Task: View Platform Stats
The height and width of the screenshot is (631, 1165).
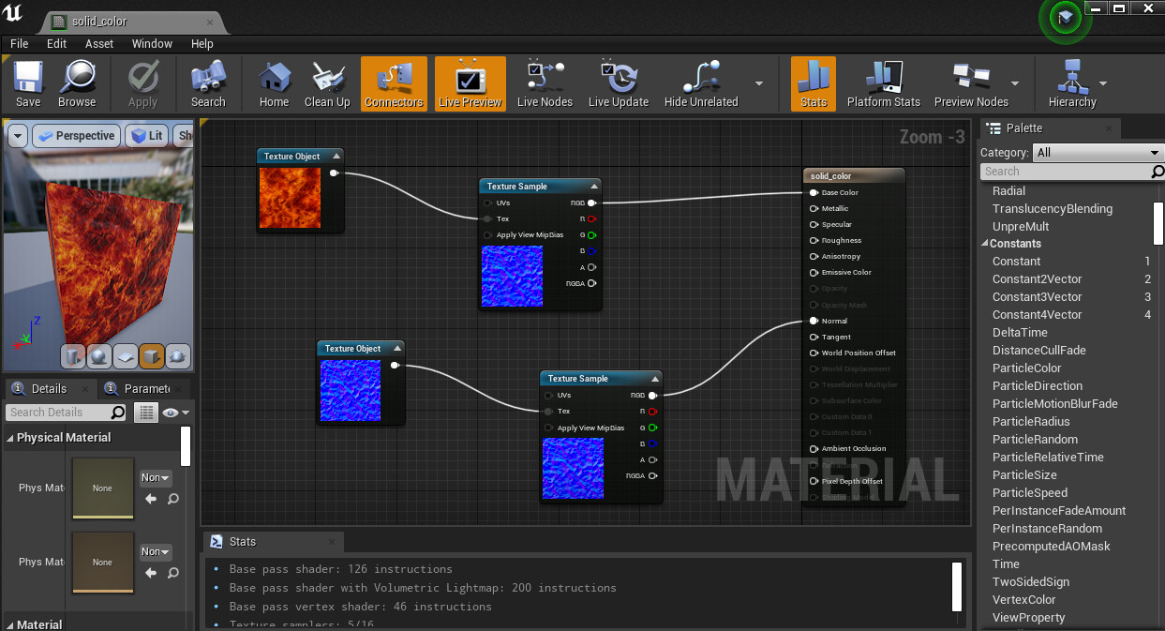Action: coord(882,83)
